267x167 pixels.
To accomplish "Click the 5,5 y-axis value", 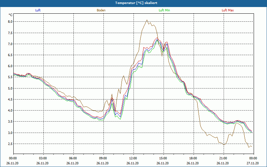I will coord(10,77).
